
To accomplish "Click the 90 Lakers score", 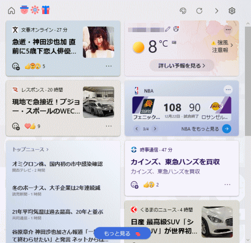I will pos(195,107).
